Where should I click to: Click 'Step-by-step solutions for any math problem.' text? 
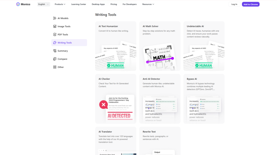[x=159, y=32]
